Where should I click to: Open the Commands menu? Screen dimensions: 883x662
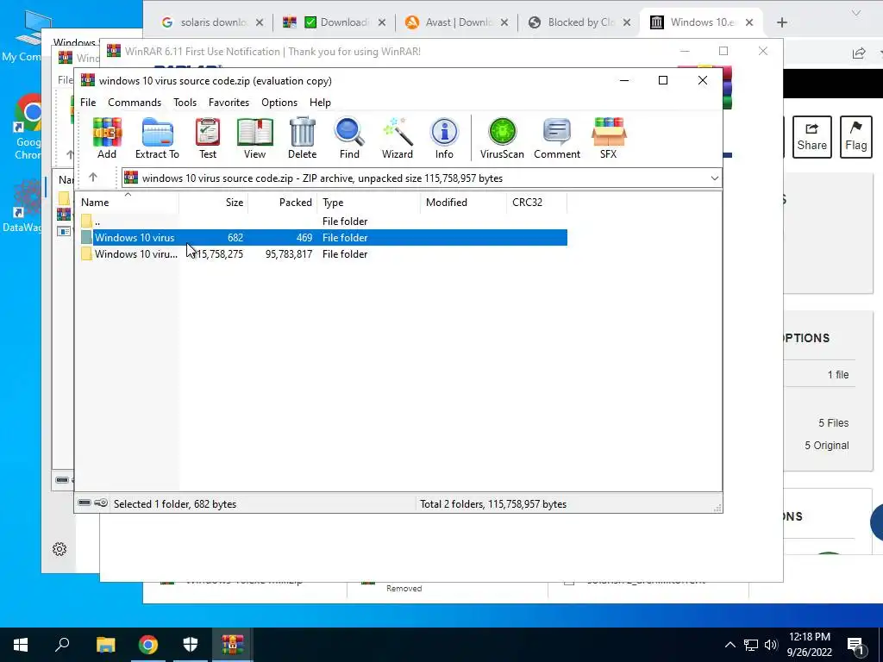point(135,103)
